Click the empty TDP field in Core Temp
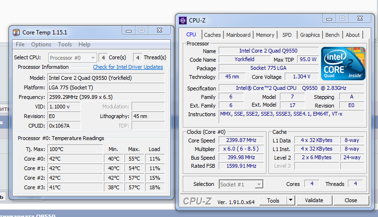Image resolution: width=378 pixels, height=217 pixels. 148,126
